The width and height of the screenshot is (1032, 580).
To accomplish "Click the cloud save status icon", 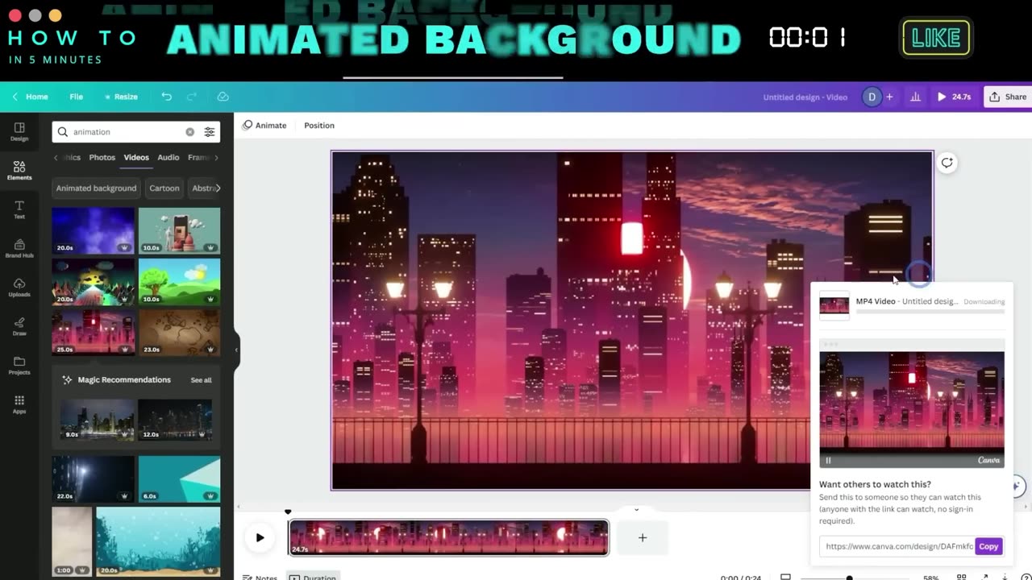I will [x=223, y=97].
